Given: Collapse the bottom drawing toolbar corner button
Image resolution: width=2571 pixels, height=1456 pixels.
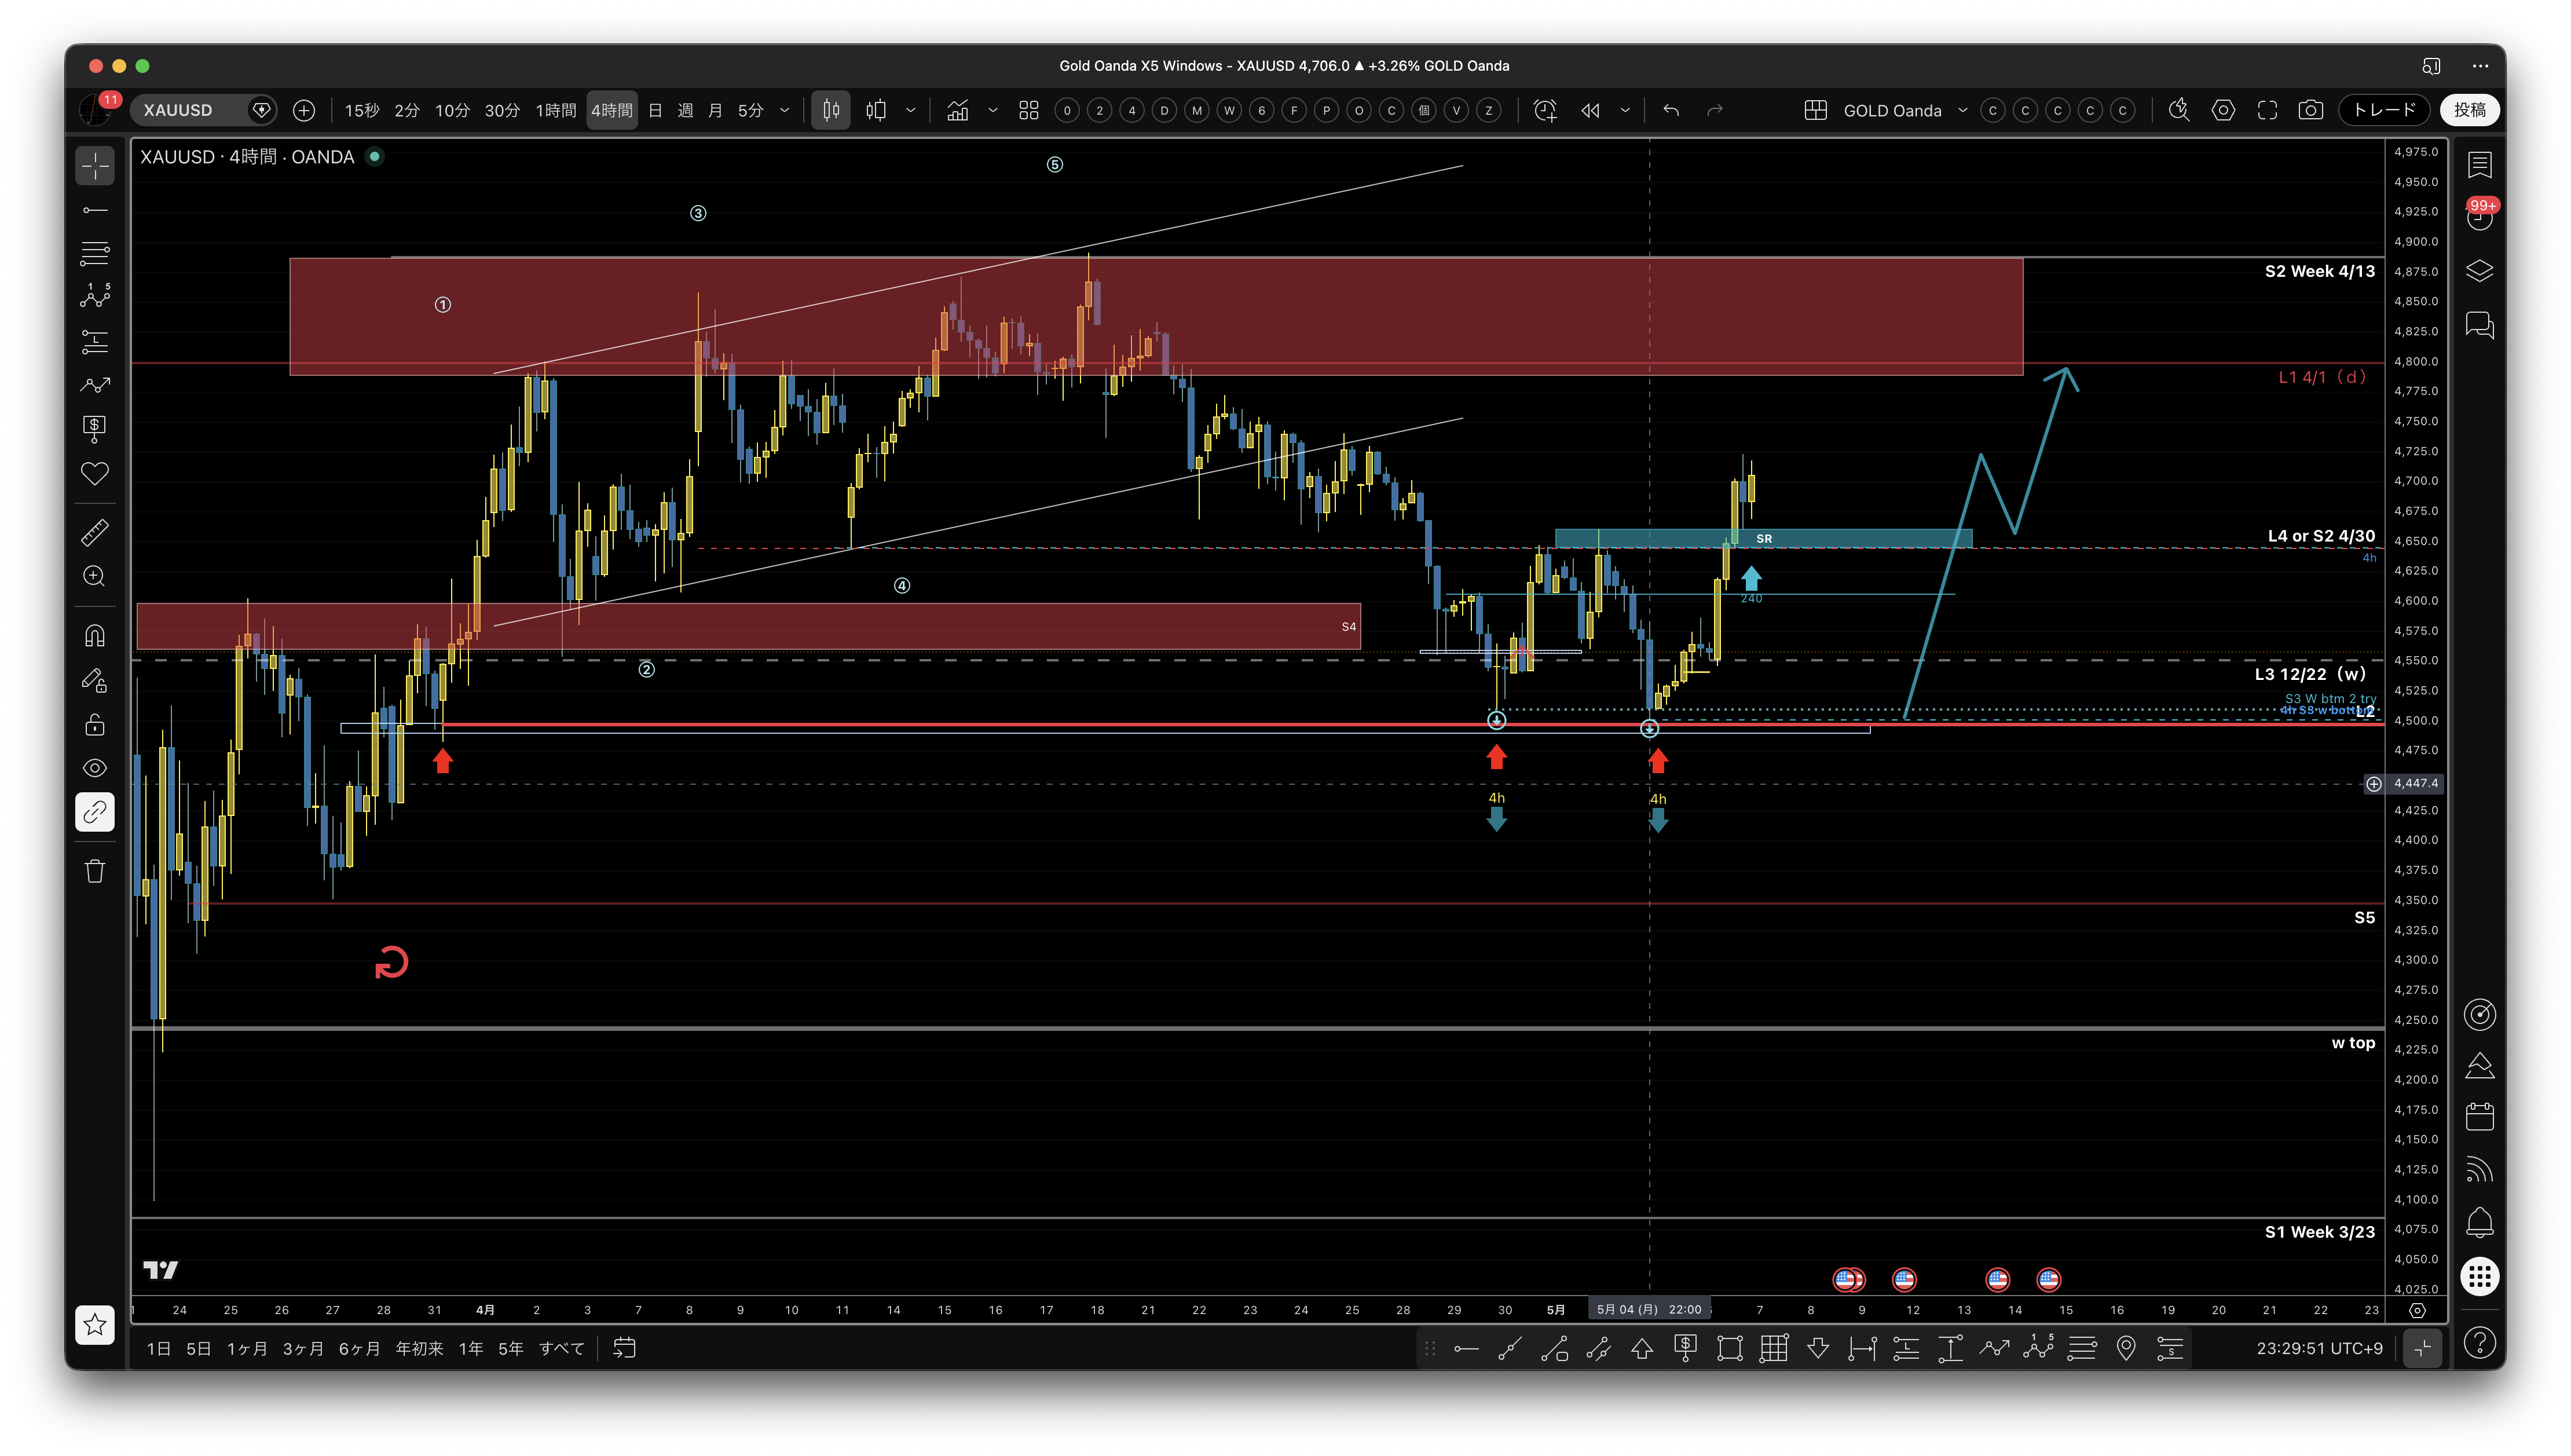Looking at the screenshot, I should [x=2423, y=1349].
